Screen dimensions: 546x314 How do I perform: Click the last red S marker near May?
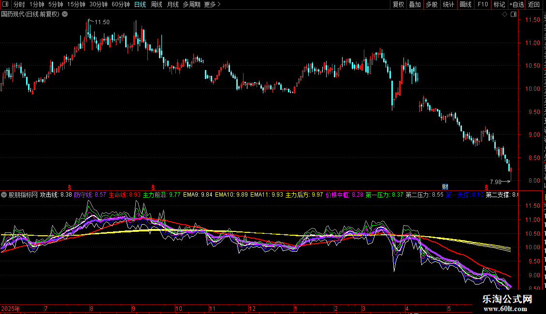[487, 187]
